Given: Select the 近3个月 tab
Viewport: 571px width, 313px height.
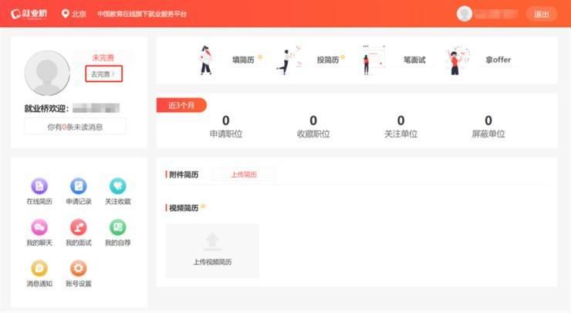Looking at the screenshot, I should tap(181, 105).
